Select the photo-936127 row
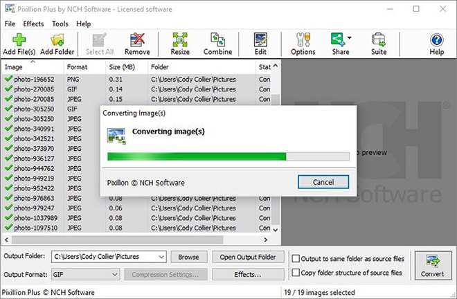The image size is (457, 299). click(x=51, y=158)
